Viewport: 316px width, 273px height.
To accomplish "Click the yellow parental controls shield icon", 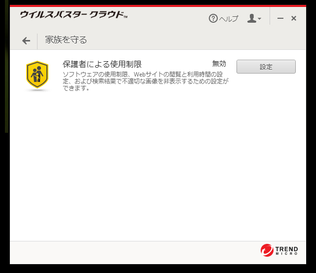I will coord(37,75).
